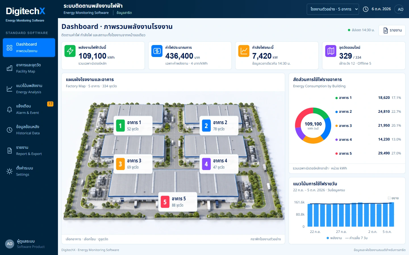409x255 pixels.
Task: Select the อาคาร 5 marker on the map
Action: click(178, 202)
